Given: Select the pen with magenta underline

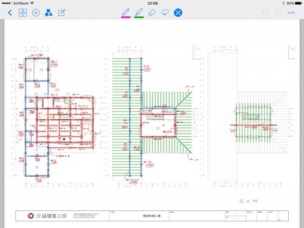Looking at the screenshot, I should click(126, 12).
